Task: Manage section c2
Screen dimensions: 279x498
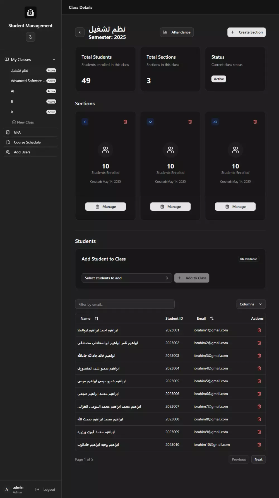Action: coord(170,207)
